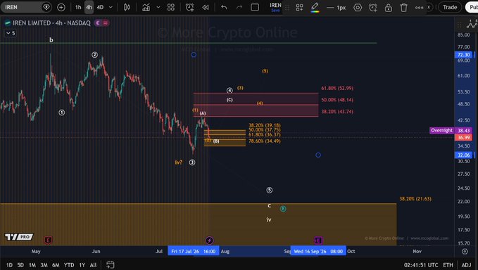Open the go-to-date calendar icon
The image size is (478, 270).
(x=111, y=265)
